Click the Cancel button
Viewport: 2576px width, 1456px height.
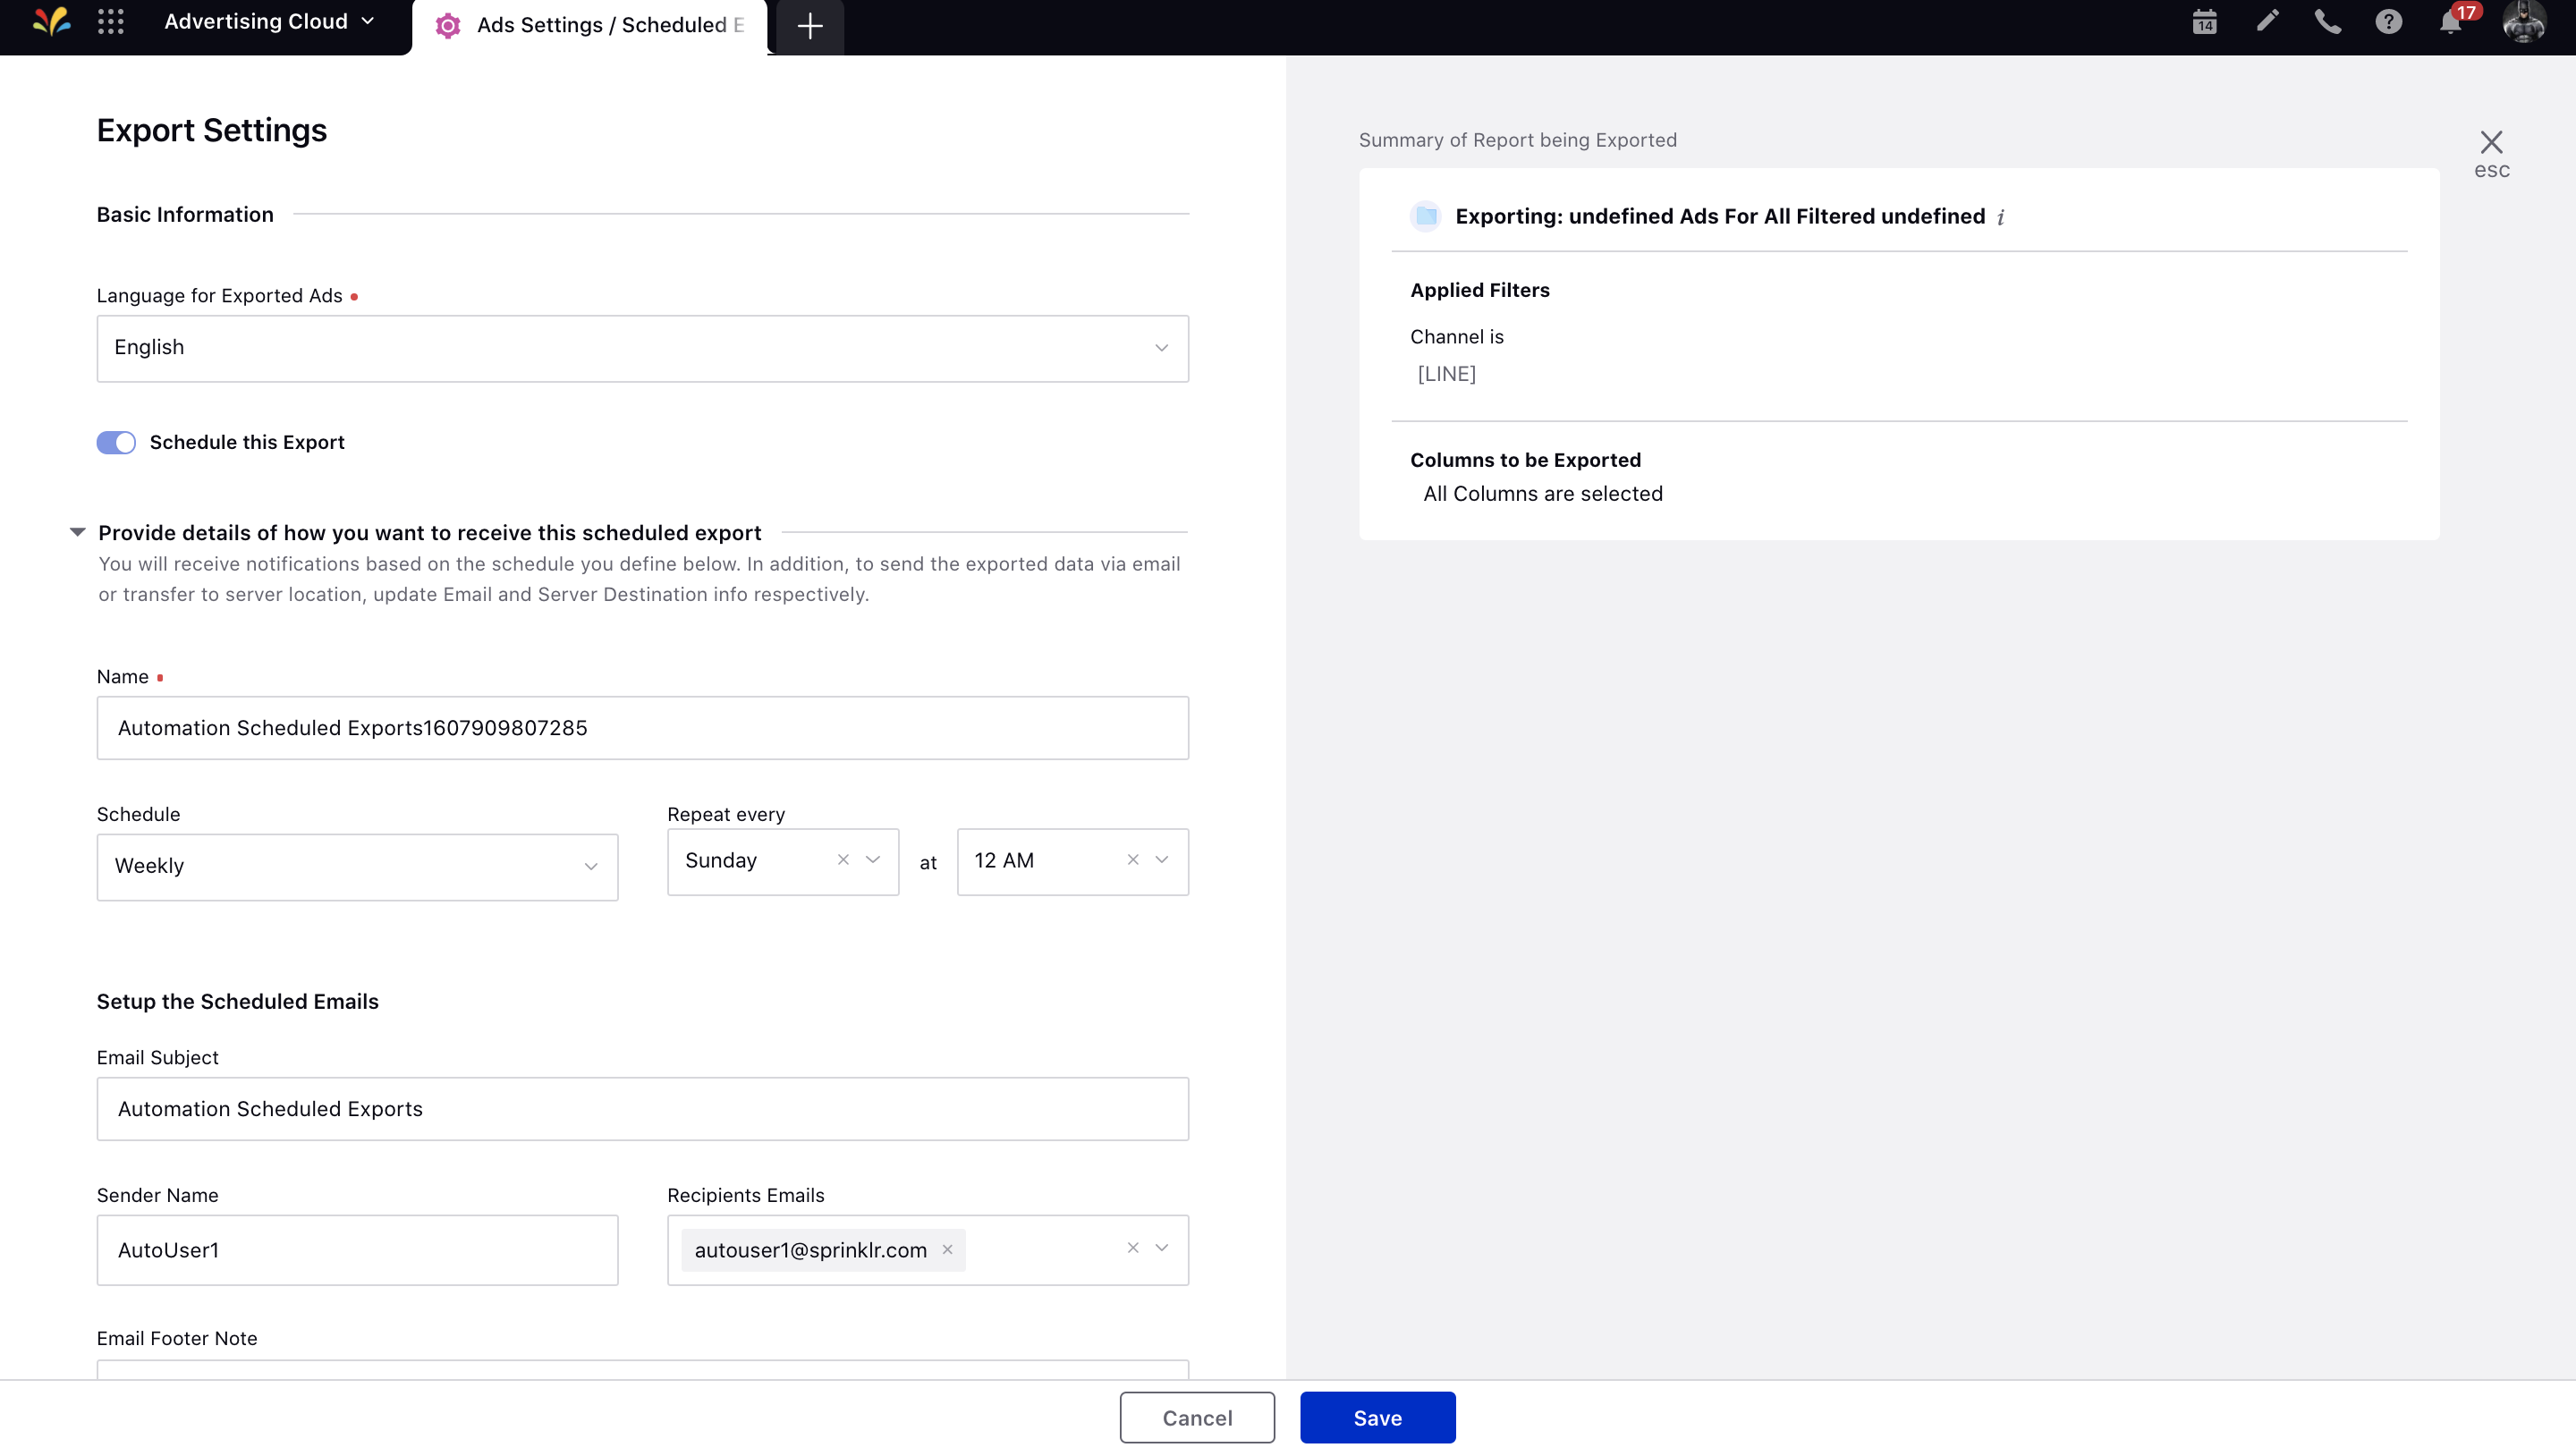click(x=1198, y=1417)
